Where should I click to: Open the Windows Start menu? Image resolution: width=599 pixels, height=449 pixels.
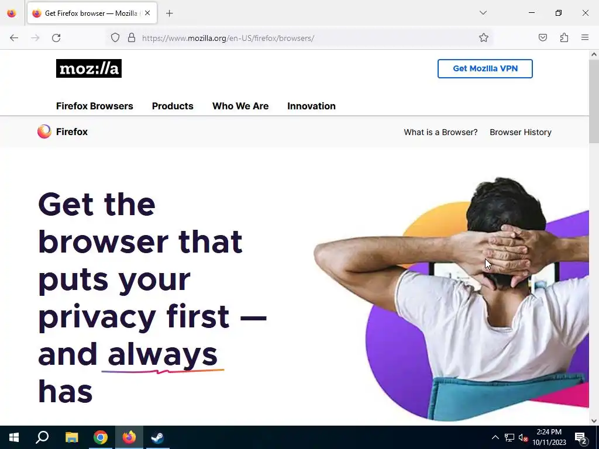point(14,437)
